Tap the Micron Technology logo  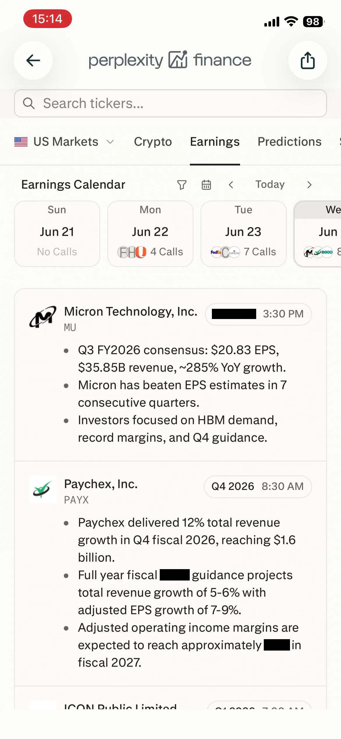(x=43, y=317)
